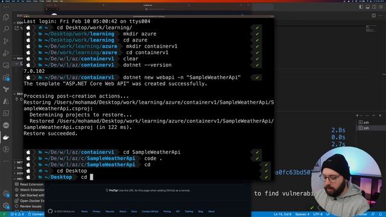386x217 pixels.
Task: Open editor More Actions ellipsis
Action: [x=381, y=16]
